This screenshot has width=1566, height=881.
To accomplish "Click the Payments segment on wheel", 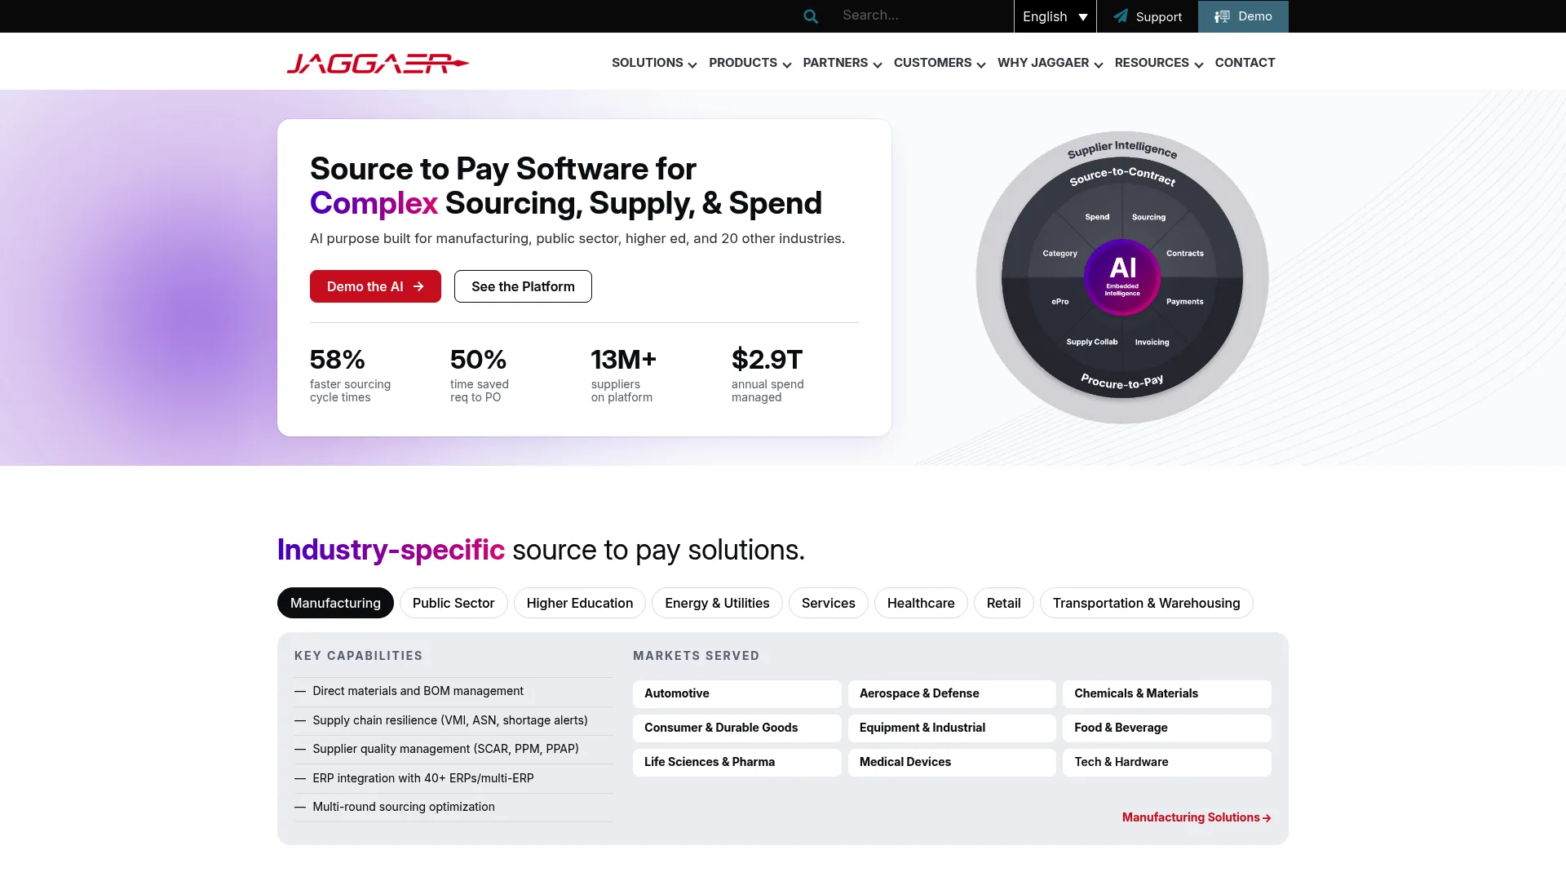I will [x=1185, y=302].
